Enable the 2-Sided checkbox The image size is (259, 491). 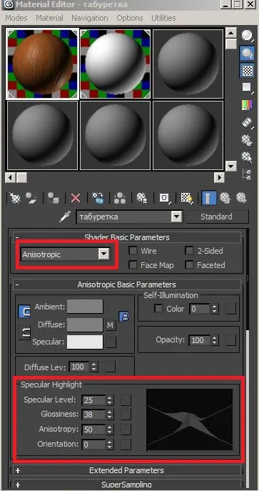click(189, 251)
